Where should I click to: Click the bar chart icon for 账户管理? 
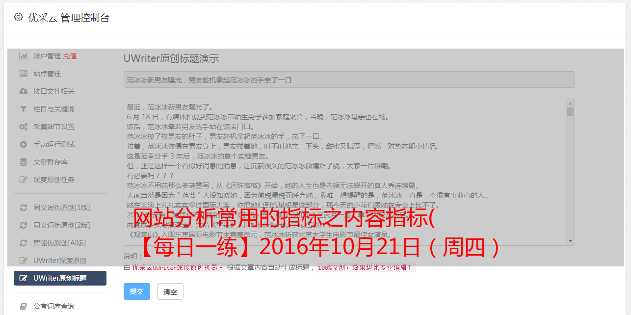tap(23, 56)
